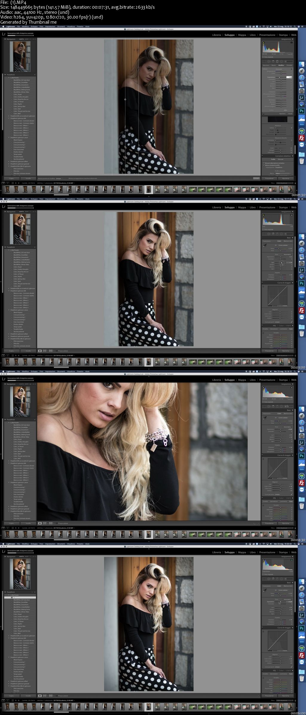Open Safari from the Dock in the 00:03:00 frame
306x715 pixels.
click(x=302, y=250)
